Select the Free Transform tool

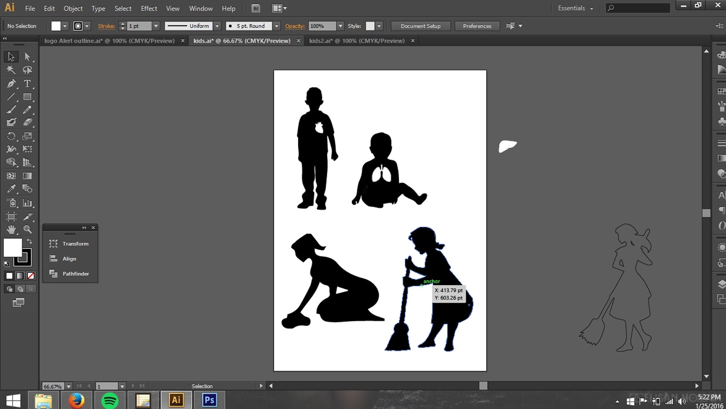tap(28, 149)
